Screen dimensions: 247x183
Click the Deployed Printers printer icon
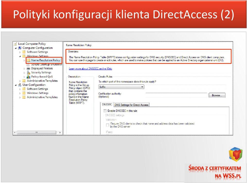[28, 68]
